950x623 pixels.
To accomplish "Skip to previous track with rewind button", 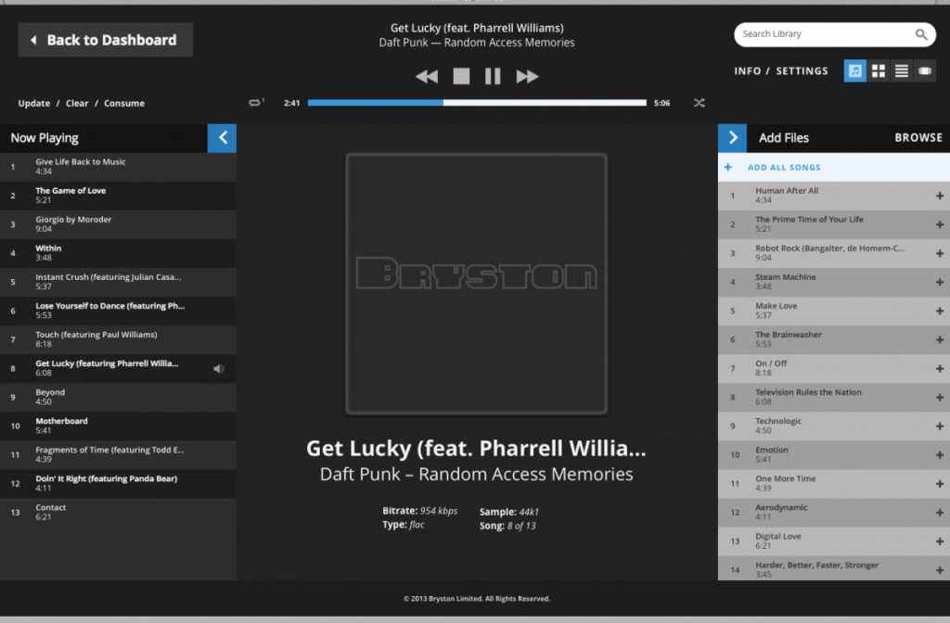I will click(427, 76).
